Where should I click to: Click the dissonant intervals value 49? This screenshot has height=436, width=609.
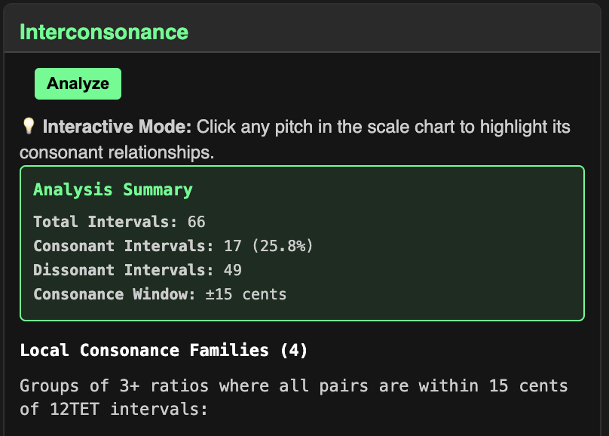click(232, 270)
